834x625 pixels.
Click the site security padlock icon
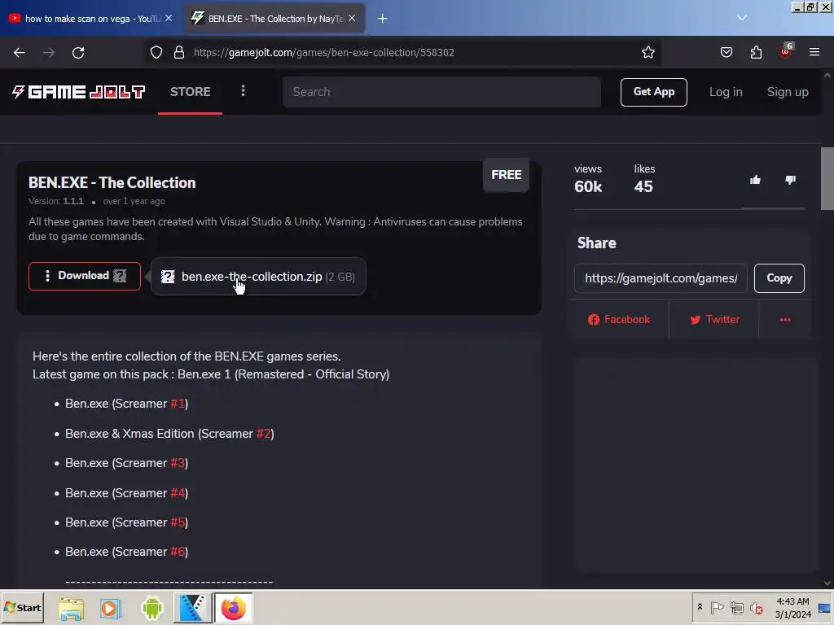179,53
